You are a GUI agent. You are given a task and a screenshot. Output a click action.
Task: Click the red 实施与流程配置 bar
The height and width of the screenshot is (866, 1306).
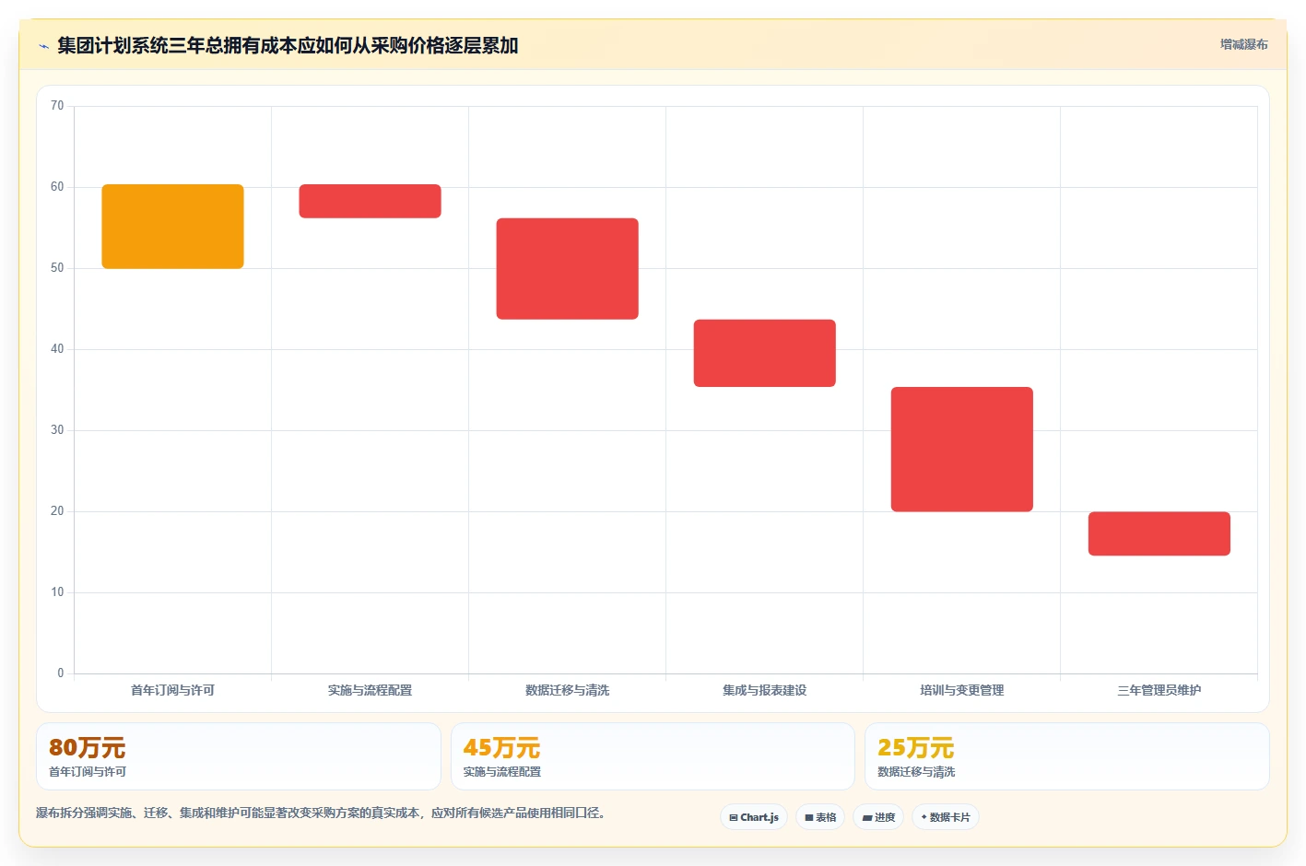tap(370, 201)
